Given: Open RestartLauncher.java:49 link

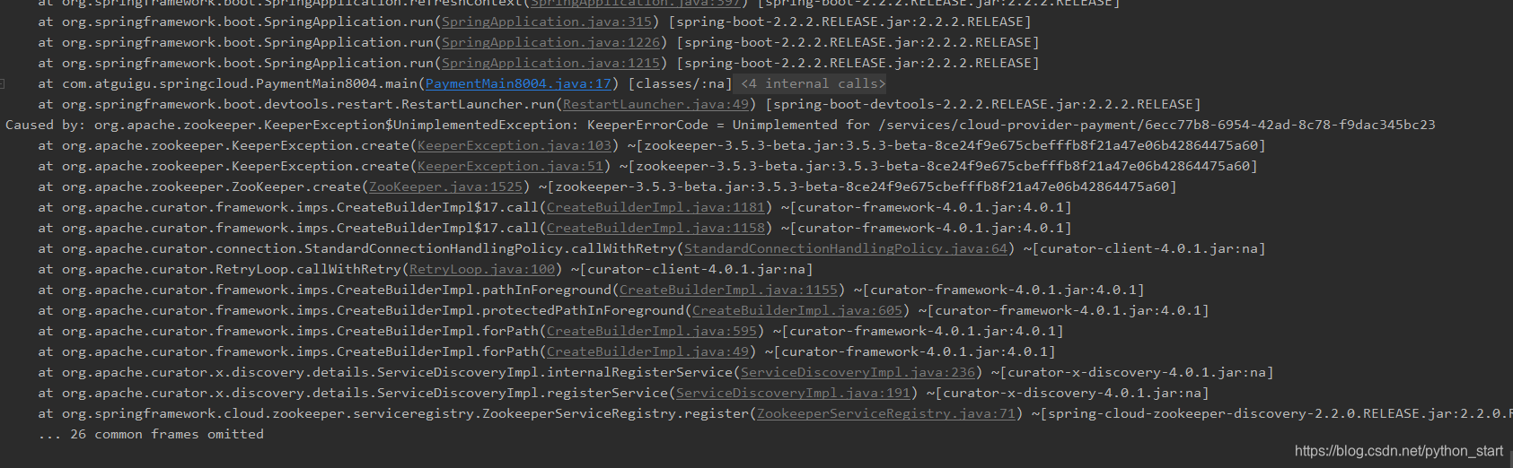Looking at the screenshot, I should [x=655, y=104].
